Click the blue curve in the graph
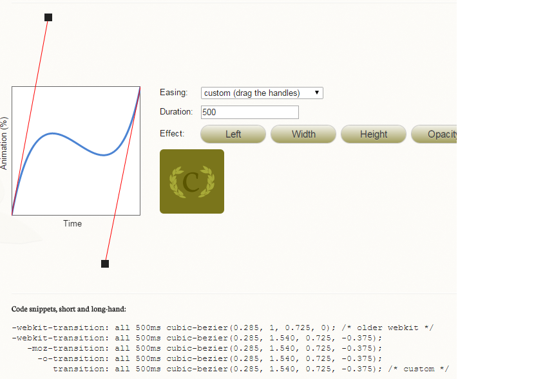The width and height of the screenshot is (554, 379). point(78,145)
